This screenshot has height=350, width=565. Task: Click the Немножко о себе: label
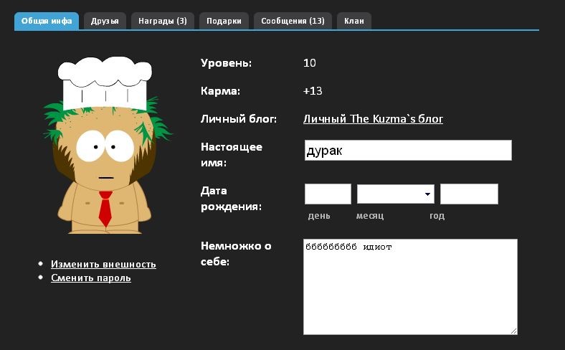click(236, 254)
